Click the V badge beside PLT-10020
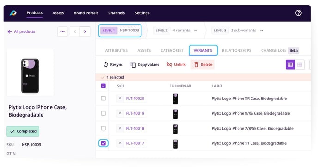The width and height of the screenshot is (318, 167). 120,99
